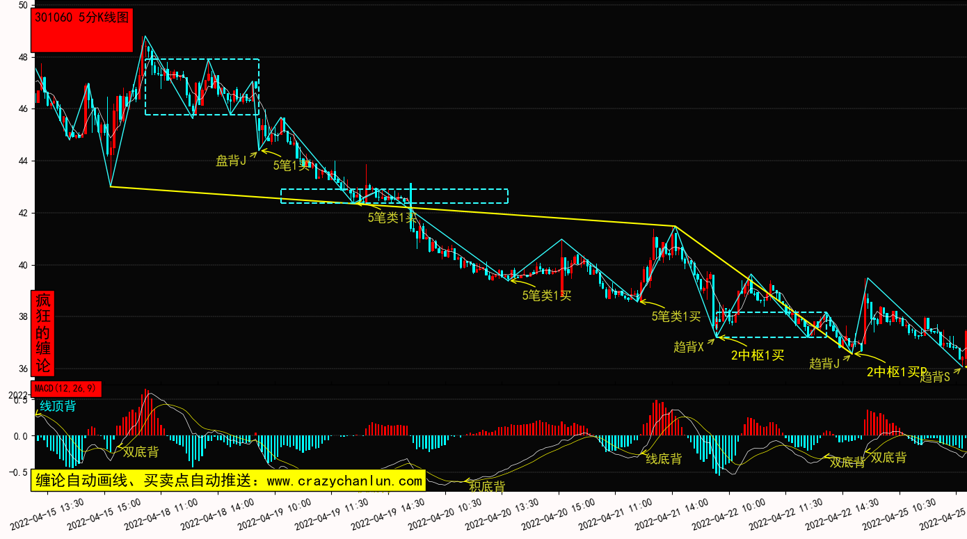967x539 pixels.
Task: Open the www.crazychanlun.com banner link
Action: tap(229, 481)
